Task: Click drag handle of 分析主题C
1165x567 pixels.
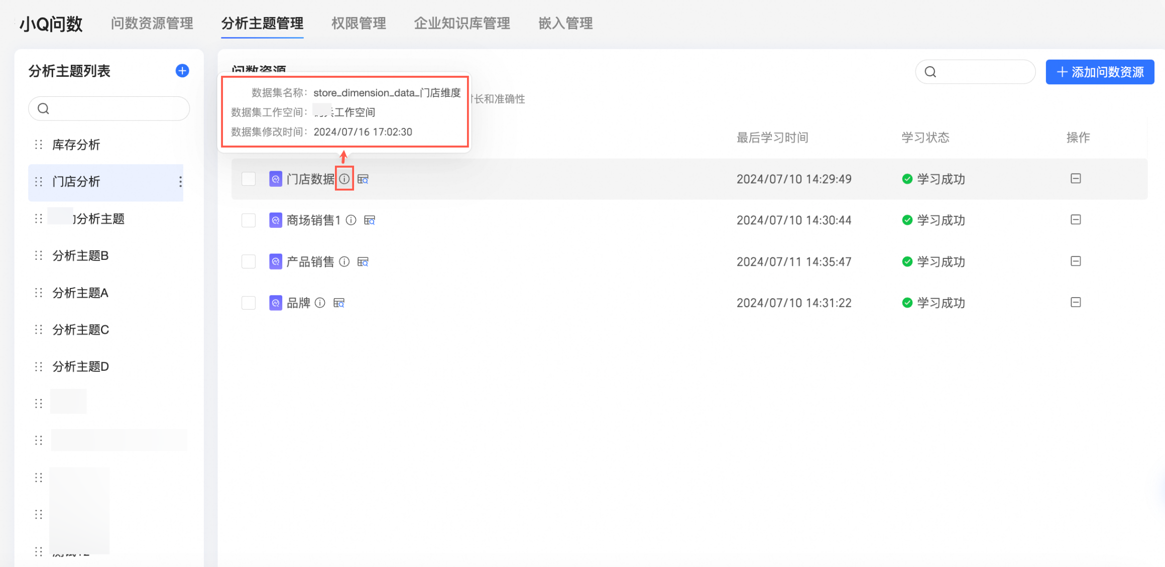Action: point(39,330)
